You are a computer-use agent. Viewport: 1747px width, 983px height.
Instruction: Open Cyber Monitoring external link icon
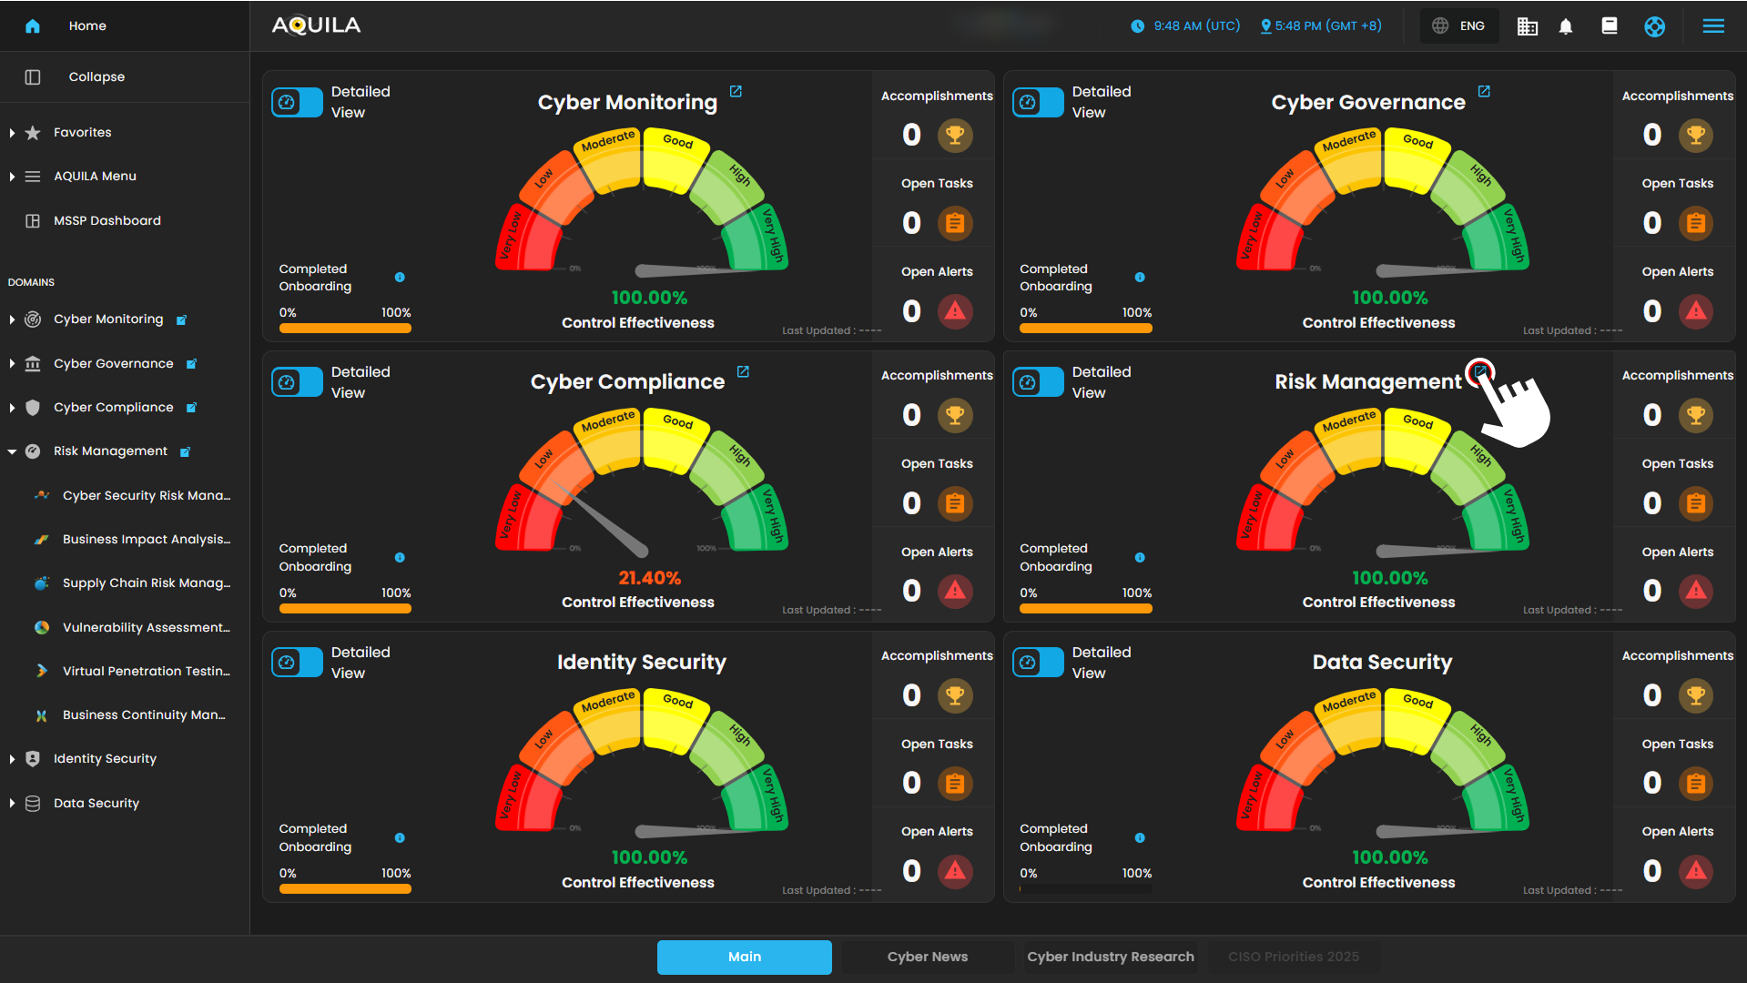[736, 92]
